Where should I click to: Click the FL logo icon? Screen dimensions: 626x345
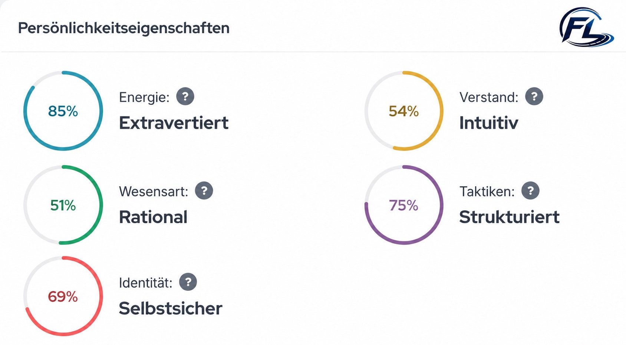586,27
